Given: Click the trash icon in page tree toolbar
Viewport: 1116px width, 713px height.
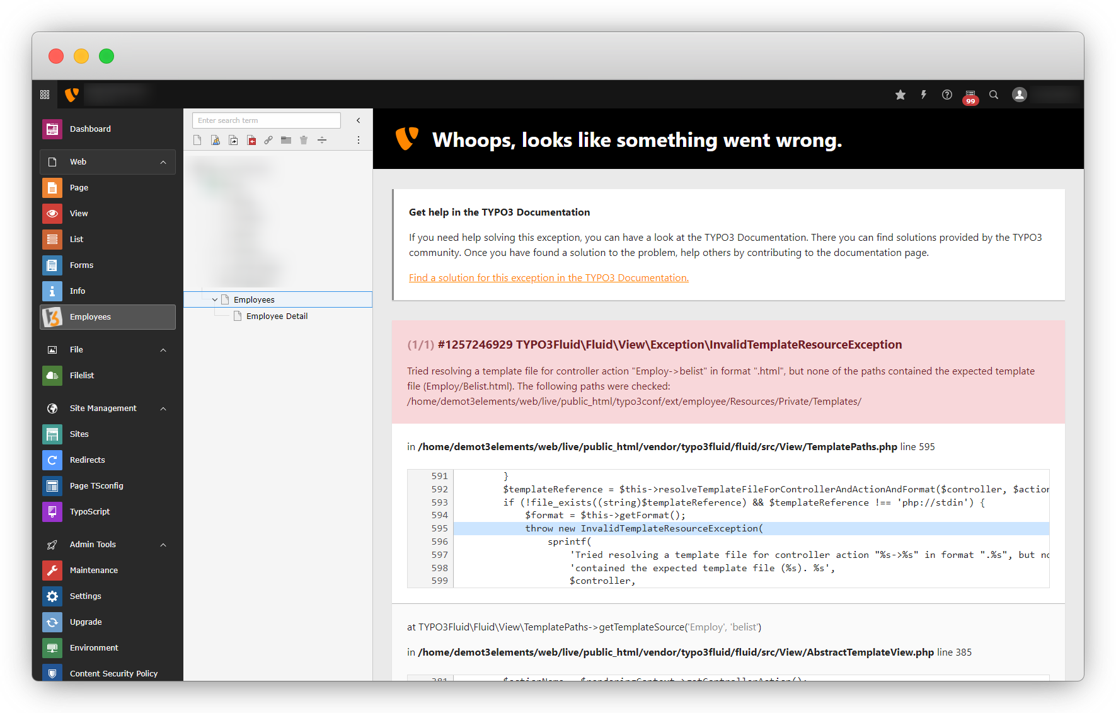Looking at the screenshot, I should [x=304, y=140].
